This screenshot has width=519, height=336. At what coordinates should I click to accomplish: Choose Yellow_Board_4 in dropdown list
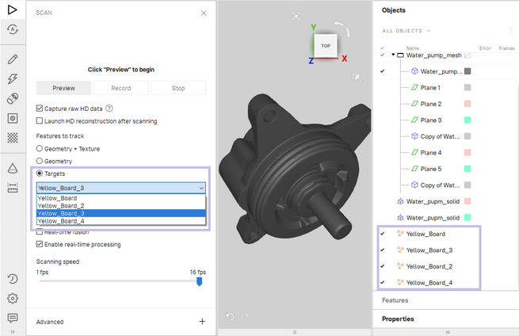pos(120,221)
